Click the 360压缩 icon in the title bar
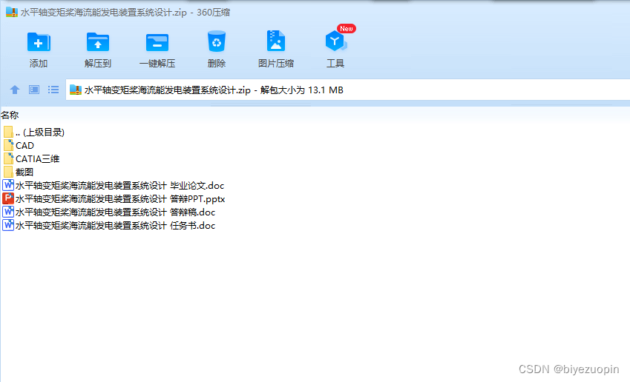Screen dimensions: 630x382 click(x=12, y=12)
